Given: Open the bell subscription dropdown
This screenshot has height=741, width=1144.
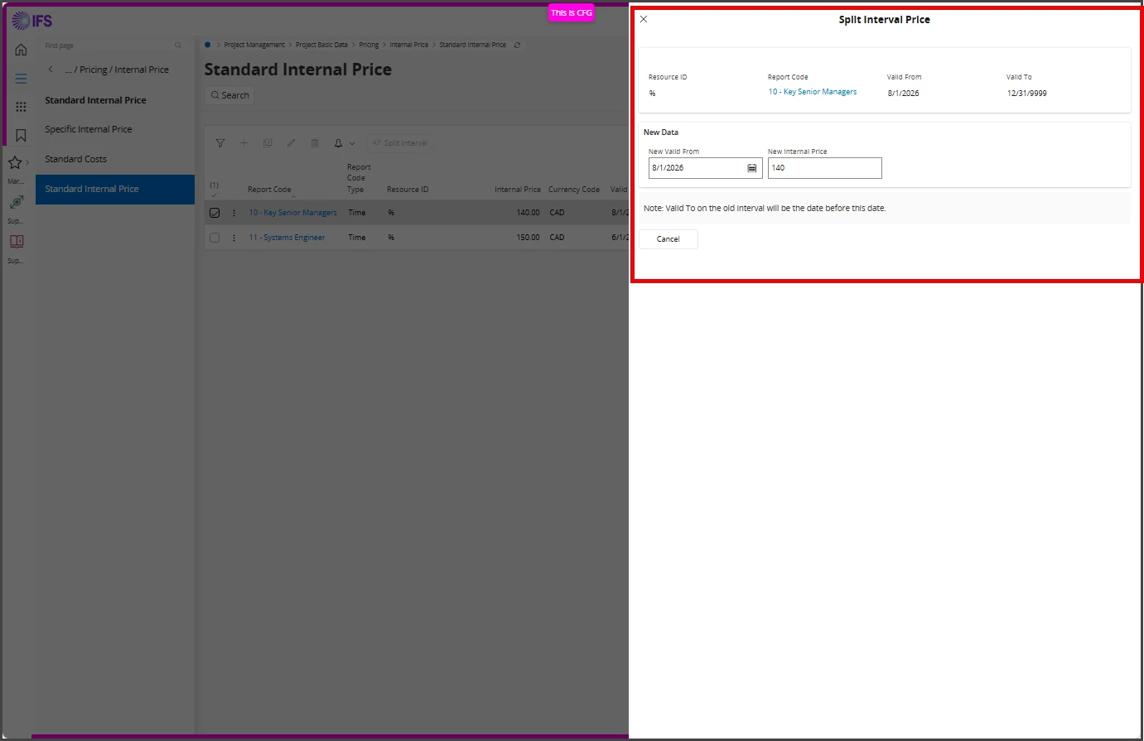Looking at the screenshot, I should pyautogui.click(x=344, y=143).
